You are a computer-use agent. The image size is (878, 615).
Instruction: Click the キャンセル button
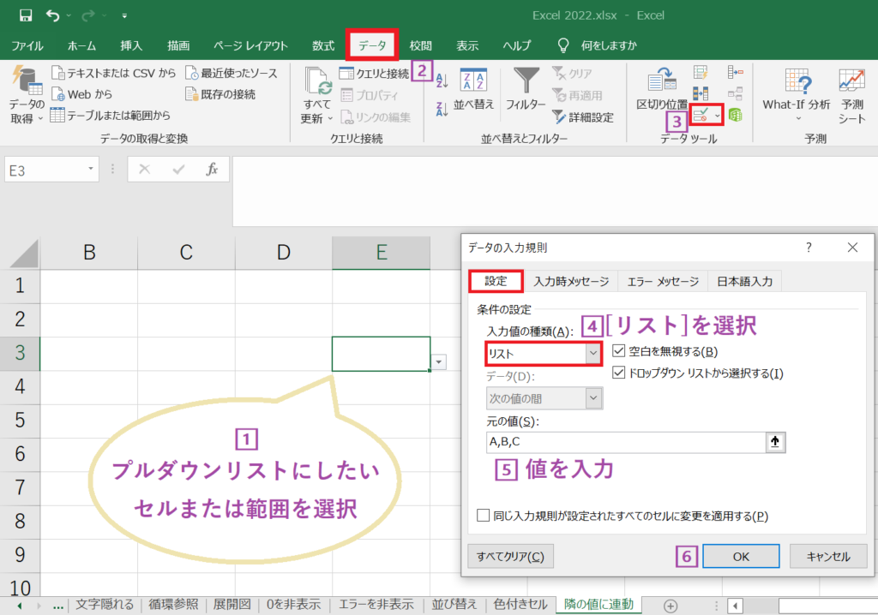[828, 556]
